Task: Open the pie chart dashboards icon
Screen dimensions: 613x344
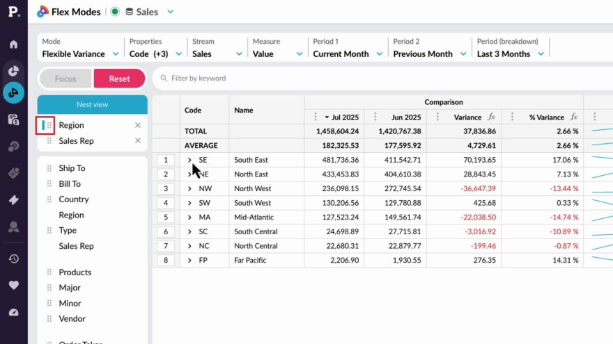Action: pos(14,71)
